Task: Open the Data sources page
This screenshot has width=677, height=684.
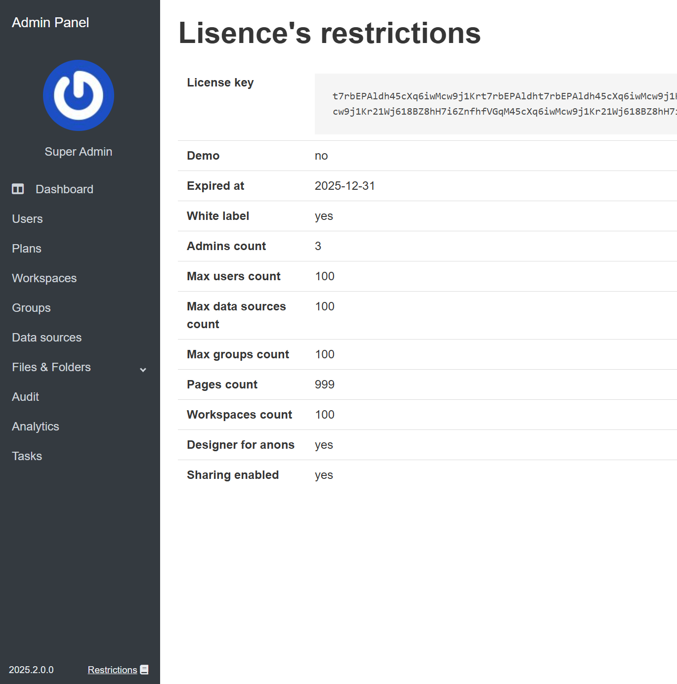Action: pyautogui.click(x=47, y=338)
